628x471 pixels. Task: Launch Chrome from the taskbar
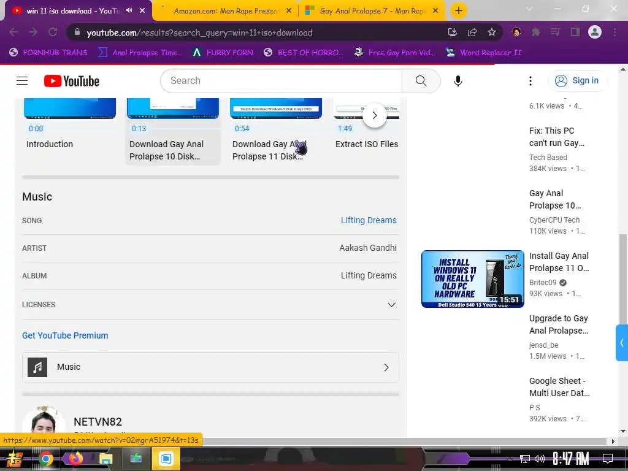click(x=46, y=459)
